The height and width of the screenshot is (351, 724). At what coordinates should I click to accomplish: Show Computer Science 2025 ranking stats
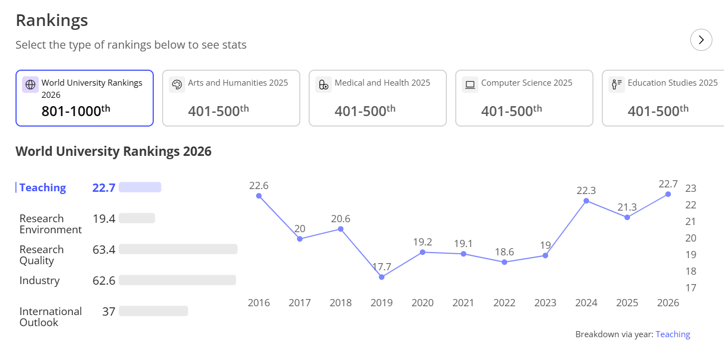pos(524,98)
